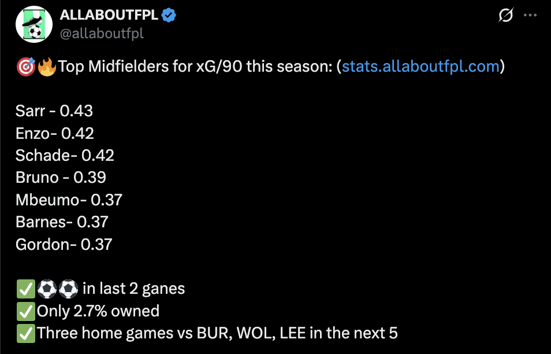551x354 pixels.
Task: Visit the stats.allaboutfpl.com link
Action: click(x=420, y=67)
